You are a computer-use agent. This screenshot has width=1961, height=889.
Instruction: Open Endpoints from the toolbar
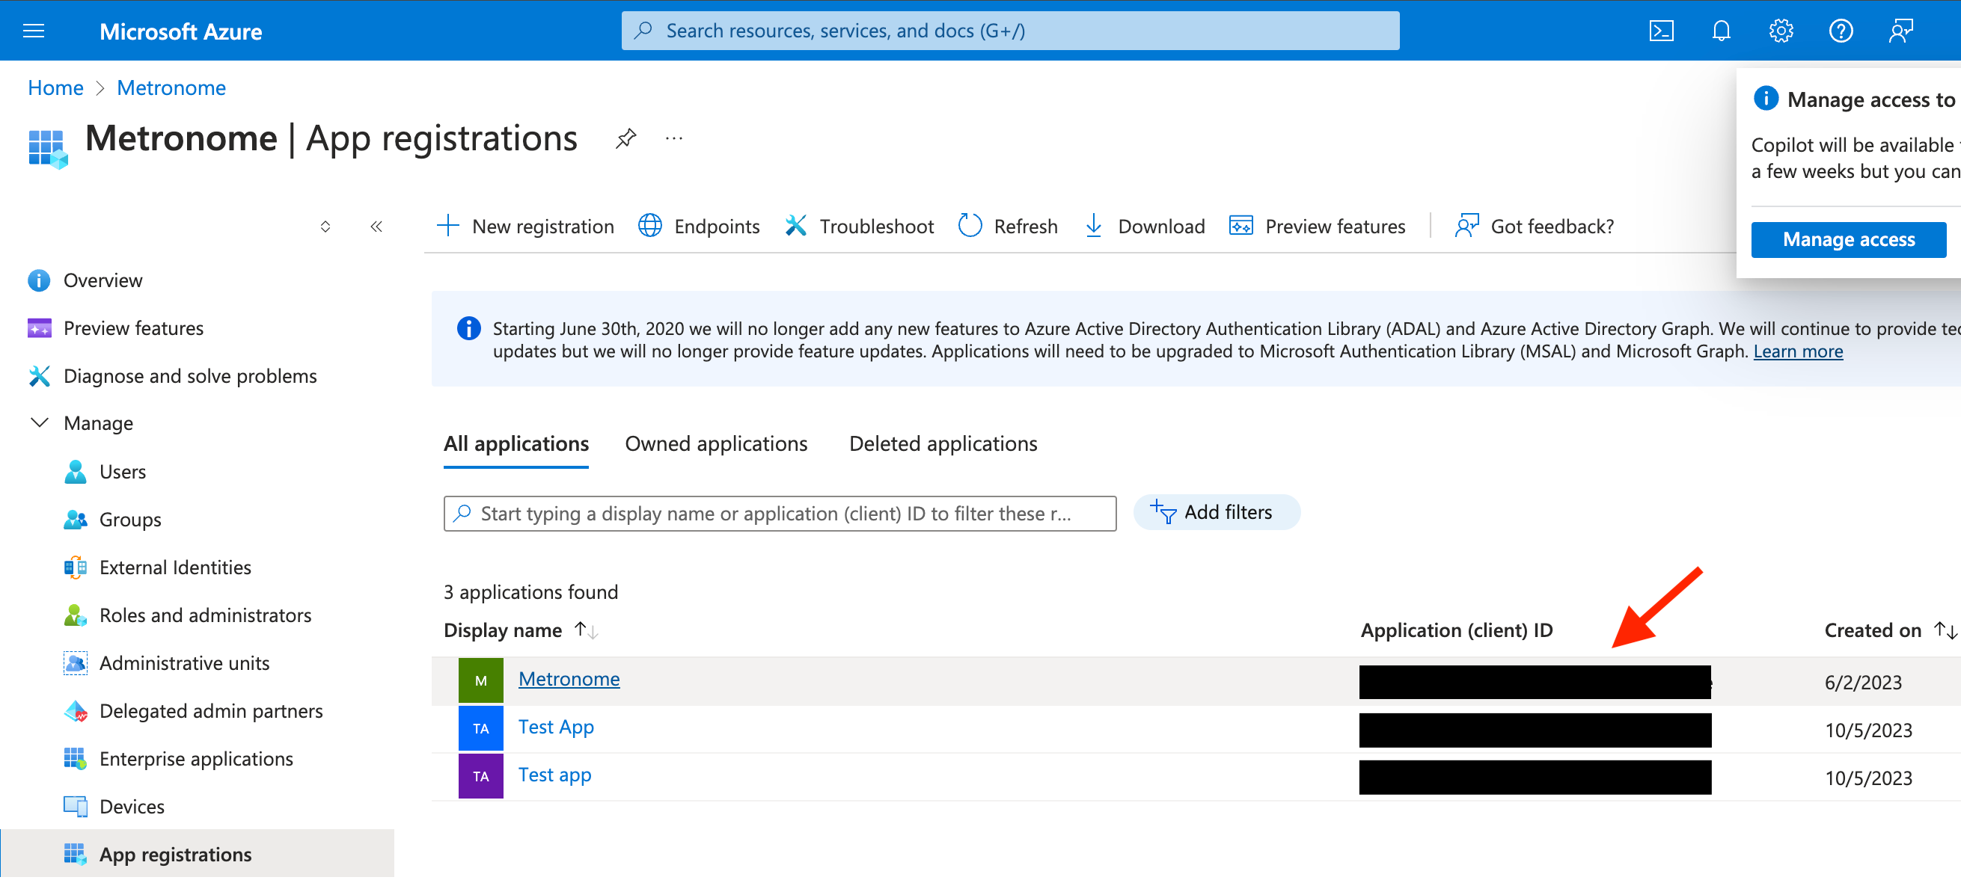pyautogui.click(x=699, y=227)
